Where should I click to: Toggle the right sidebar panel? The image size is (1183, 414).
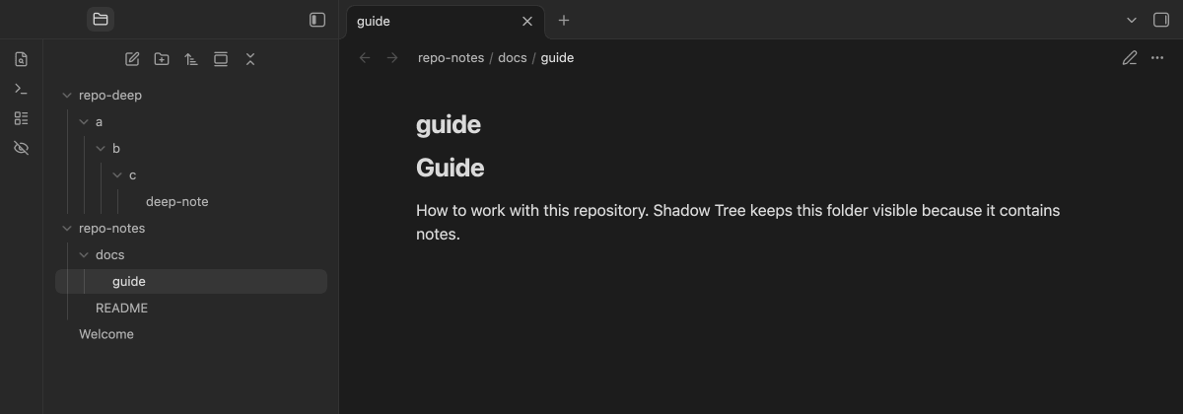(x=1160, y=20)
